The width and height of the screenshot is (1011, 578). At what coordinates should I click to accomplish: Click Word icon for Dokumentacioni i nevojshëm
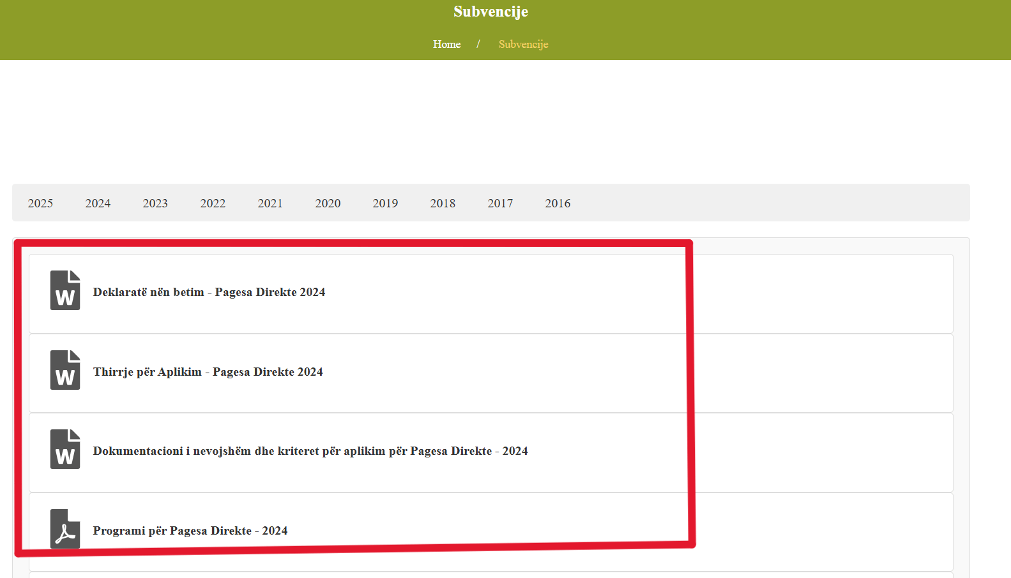pos(65,449)
